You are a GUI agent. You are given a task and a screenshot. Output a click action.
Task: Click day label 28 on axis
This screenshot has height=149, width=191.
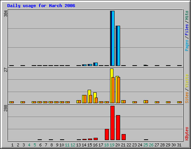[x=162, y=145]
